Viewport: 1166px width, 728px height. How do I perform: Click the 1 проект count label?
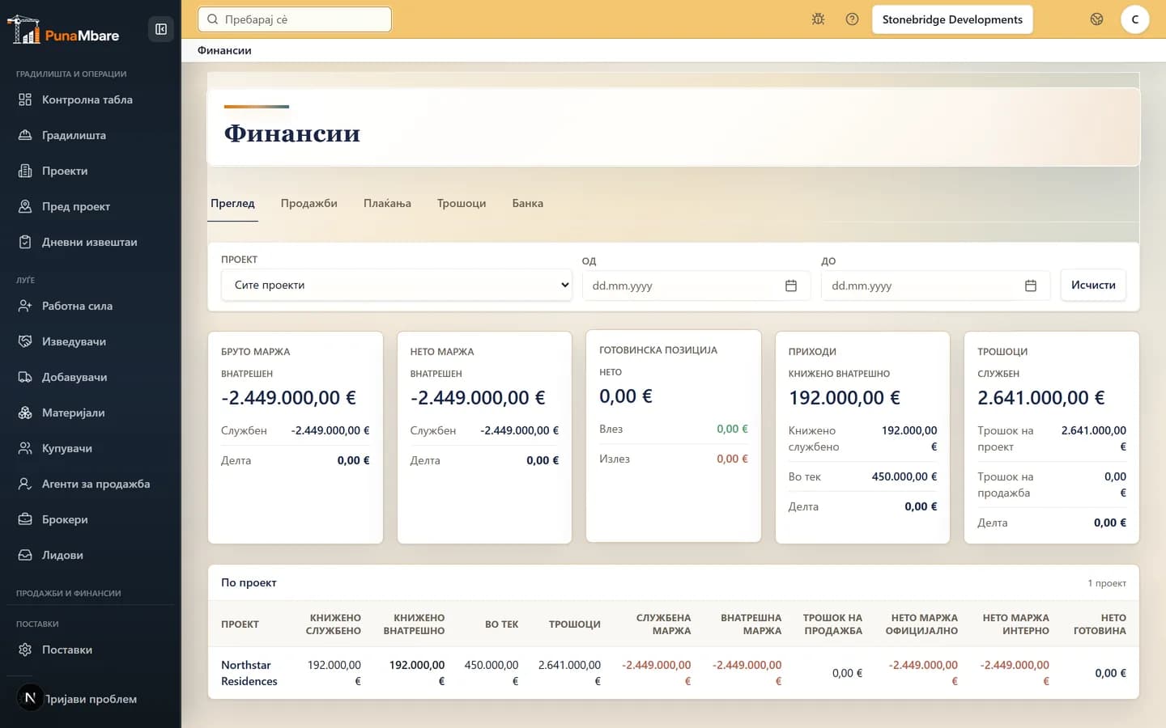[1107, 583]
